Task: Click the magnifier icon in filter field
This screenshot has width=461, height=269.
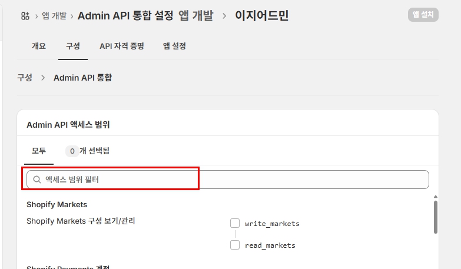Action: tap(37, 180)
